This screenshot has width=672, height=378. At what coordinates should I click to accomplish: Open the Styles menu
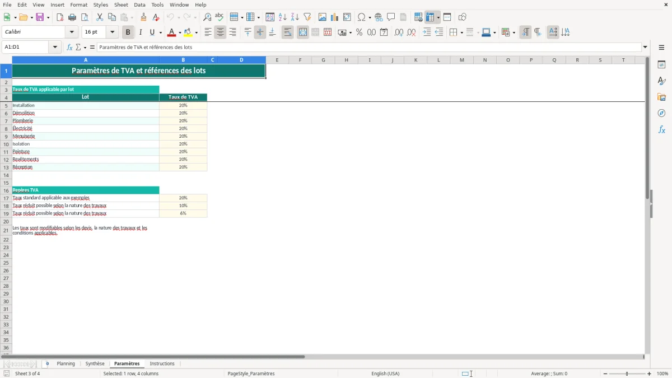(x=101, y=4)
